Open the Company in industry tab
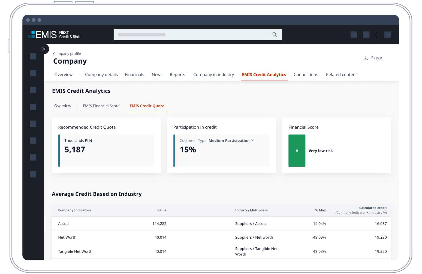422x274 pixels. (213, 75)
